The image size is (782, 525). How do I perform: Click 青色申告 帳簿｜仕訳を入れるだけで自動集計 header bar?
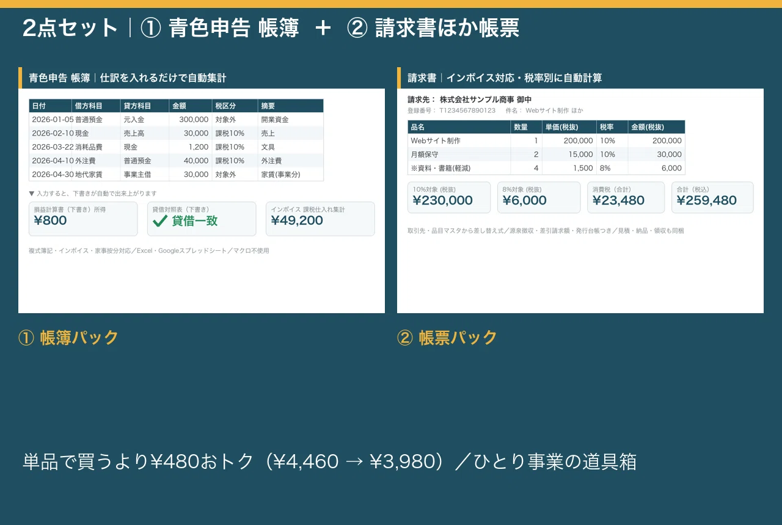(202, 78)
